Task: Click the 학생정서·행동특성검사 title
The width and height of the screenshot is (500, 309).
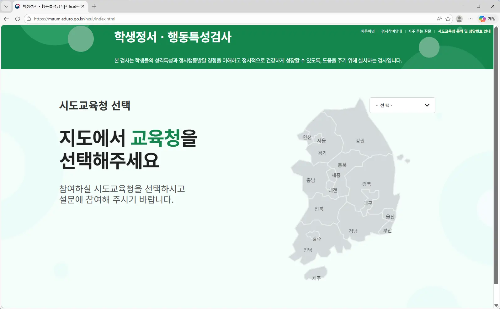Action: [x=173, y=37]
